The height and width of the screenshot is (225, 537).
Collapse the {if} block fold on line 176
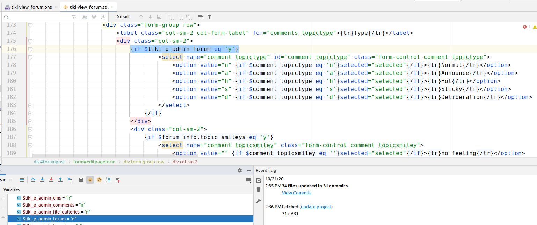point(30,49)
